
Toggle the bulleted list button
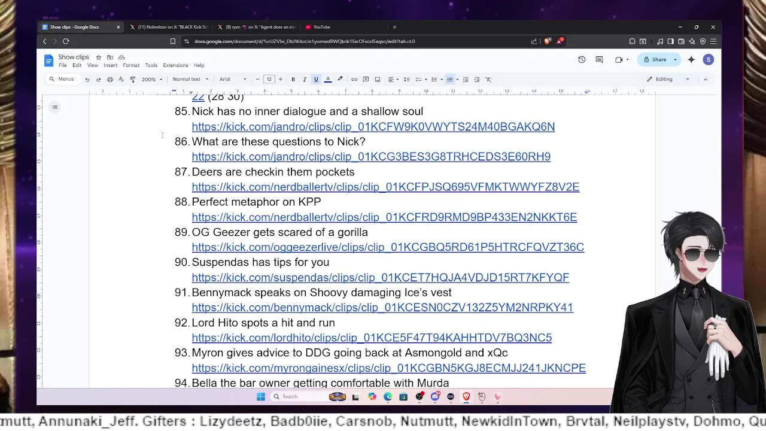(434, 79)
